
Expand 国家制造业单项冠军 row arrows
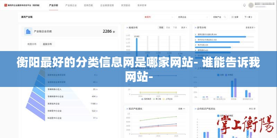pyautogui.click(x=97, y=75)
